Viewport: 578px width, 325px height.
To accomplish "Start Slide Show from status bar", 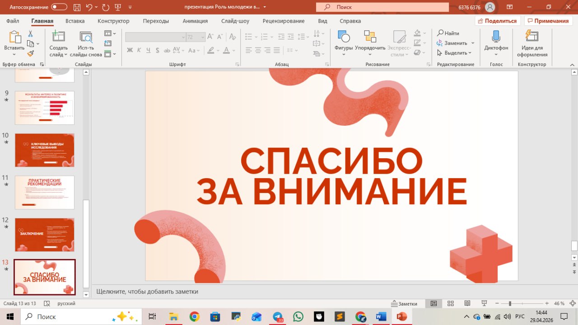I will [x=484, y=303].
